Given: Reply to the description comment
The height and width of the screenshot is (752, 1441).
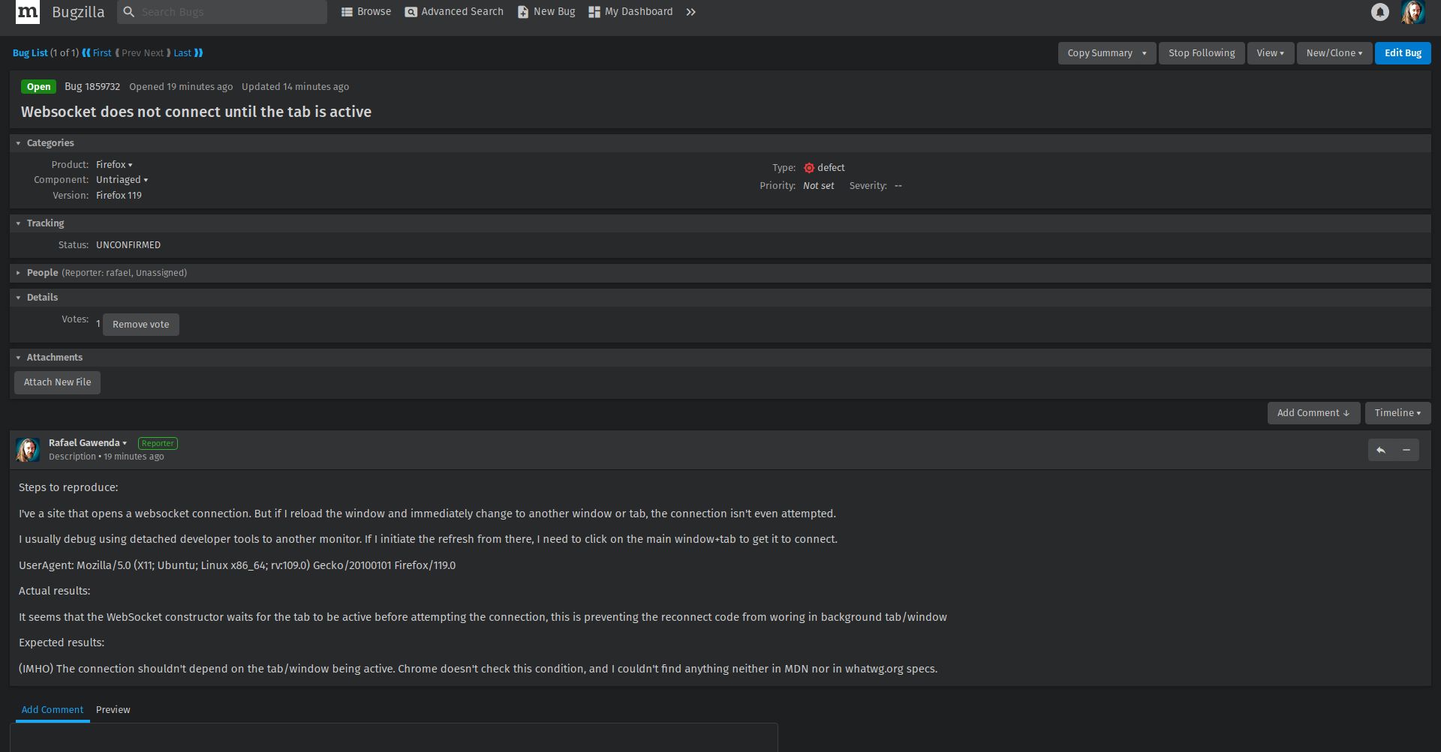Looking at the screenshot, I should tap(1381, 450).
